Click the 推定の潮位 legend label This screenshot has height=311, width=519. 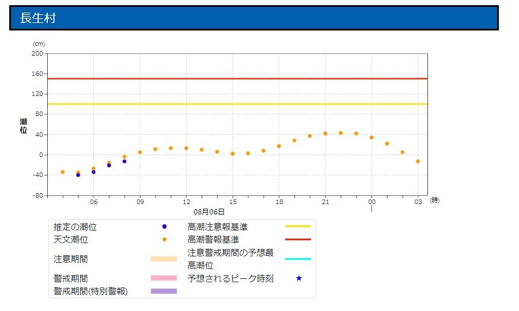[x=75, y=226]
